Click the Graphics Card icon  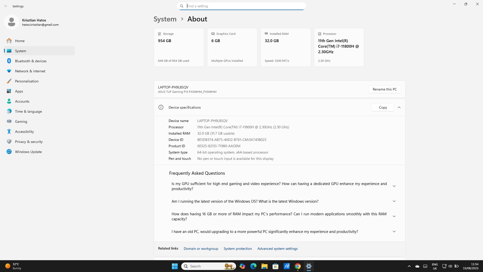click(x=213, y=34)
